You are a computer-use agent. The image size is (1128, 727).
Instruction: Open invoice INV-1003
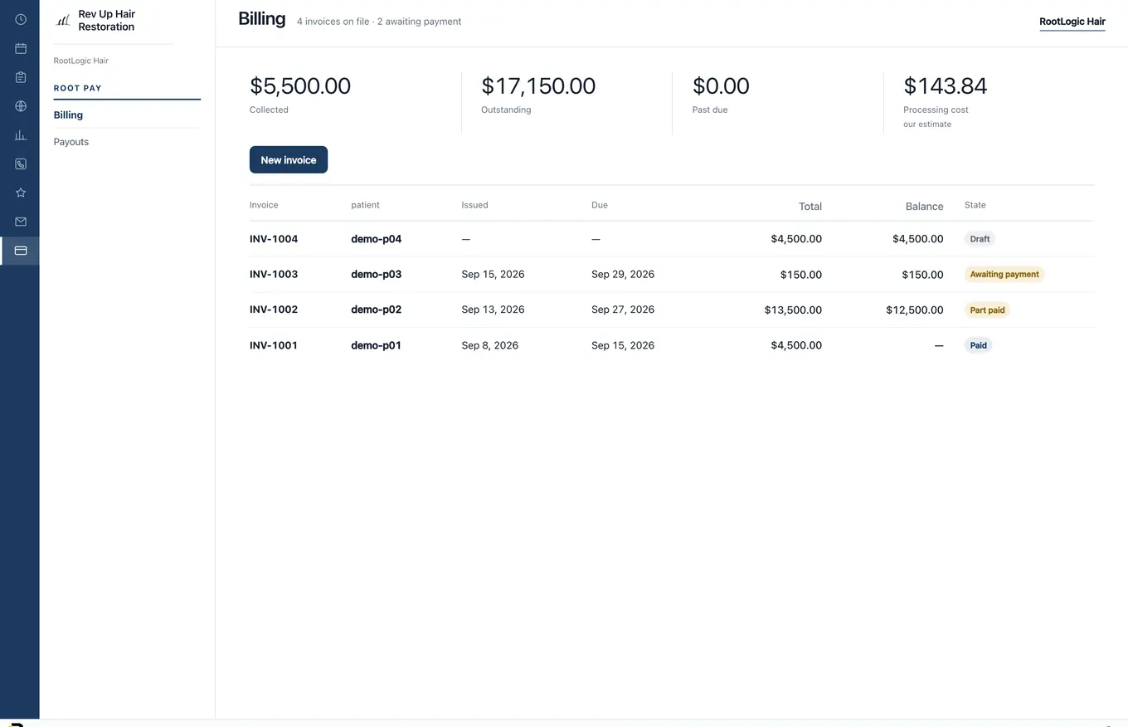pyautogui.click(x=274, y=275)
